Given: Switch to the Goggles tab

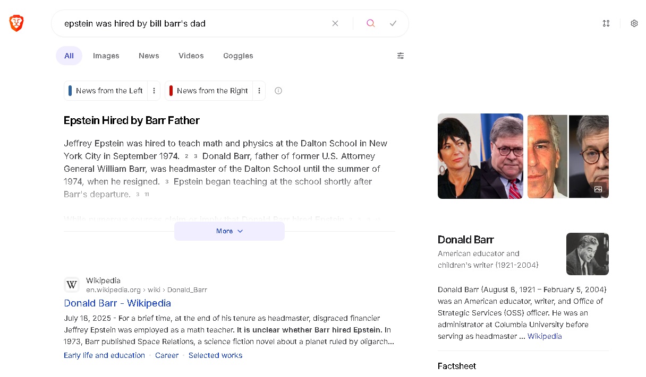Looking at the screenshot, I should coord(238,56).
